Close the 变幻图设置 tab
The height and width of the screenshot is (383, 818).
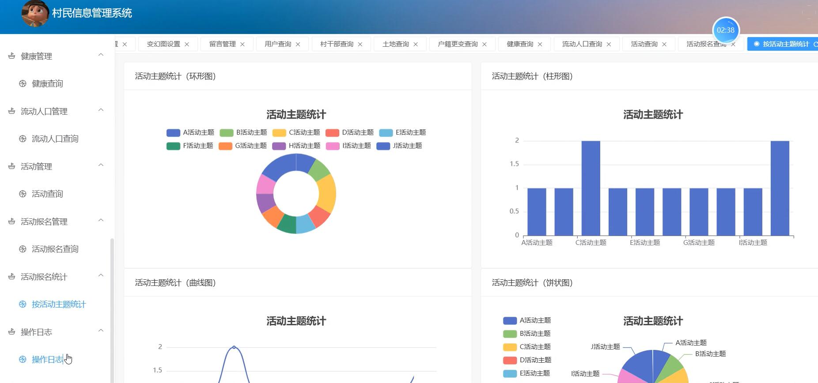[x=187, y=44]
